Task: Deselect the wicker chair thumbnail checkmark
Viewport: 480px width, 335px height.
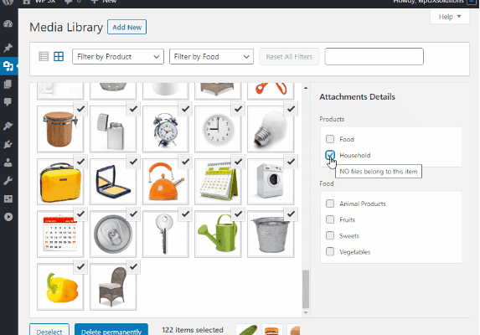Action: (x=133, y=267)
